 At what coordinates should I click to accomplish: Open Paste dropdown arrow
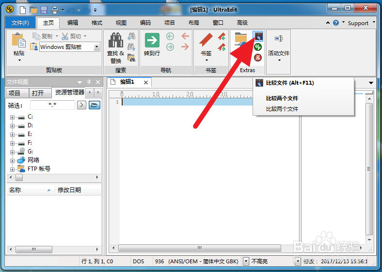coord(19,60)
